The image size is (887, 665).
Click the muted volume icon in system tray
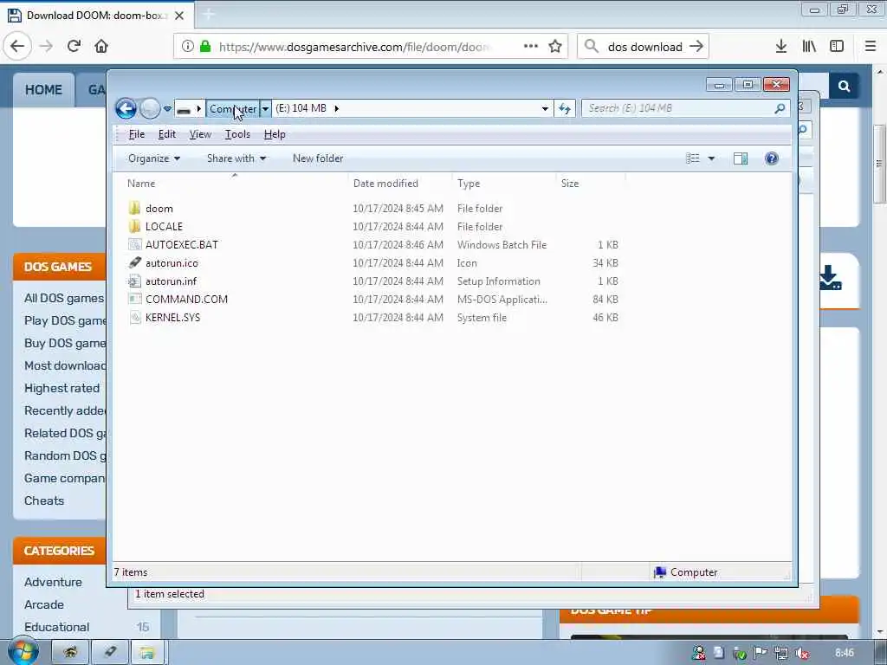click(801, 653)
